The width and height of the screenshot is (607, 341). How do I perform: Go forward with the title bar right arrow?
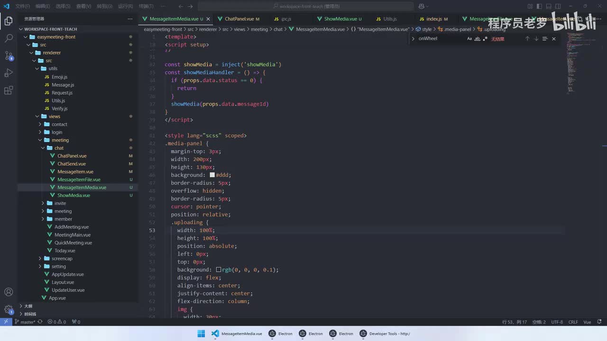pyautogui.click(x=191, y=6)
